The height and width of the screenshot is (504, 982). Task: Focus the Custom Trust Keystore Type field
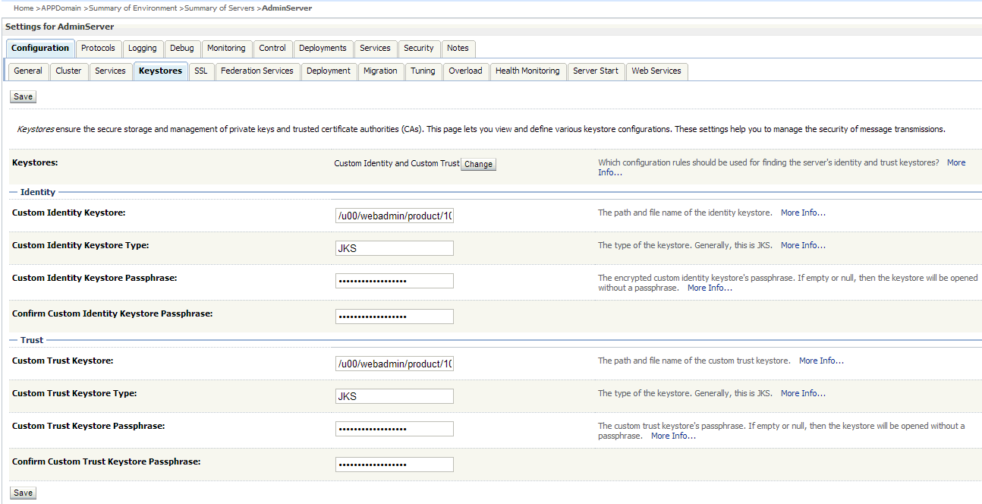click(x=395, y=396)
